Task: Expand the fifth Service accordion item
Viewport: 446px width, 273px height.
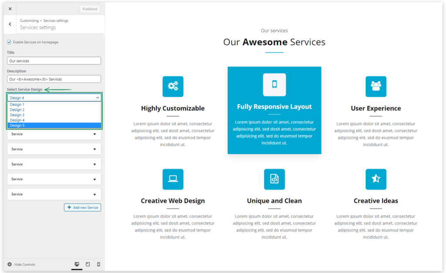Action: click(x=54, y=194)
